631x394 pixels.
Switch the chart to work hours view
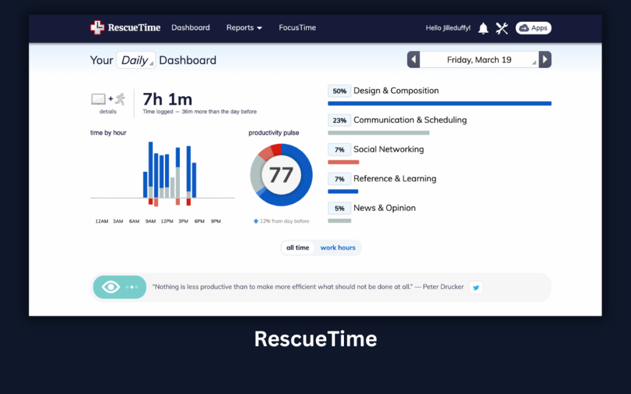(338, 247)
